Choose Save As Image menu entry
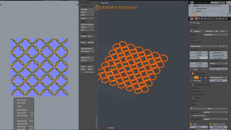The width and height of the screenshot is (231, 130). coord(24,116)
